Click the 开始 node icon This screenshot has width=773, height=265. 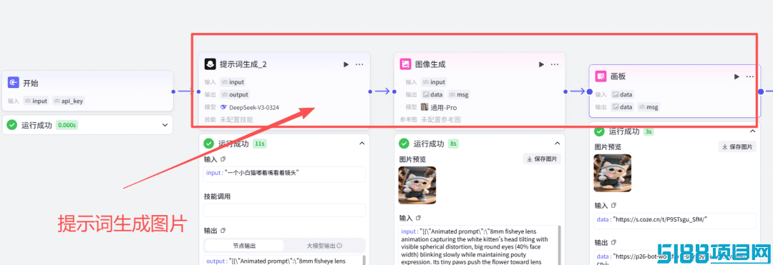pyautogui.click(x=14, y=83)
